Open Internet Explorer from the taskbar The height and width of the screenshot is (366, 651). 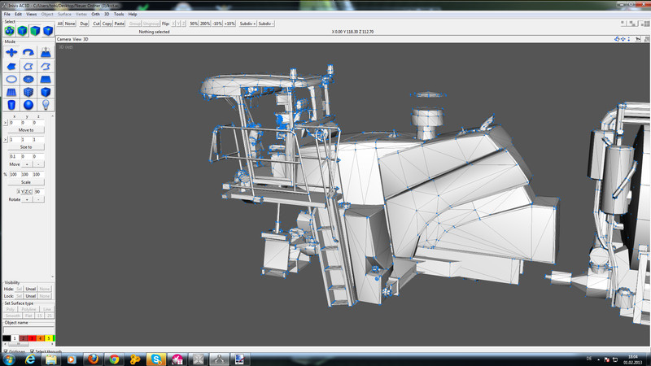[x=30, y=359]
